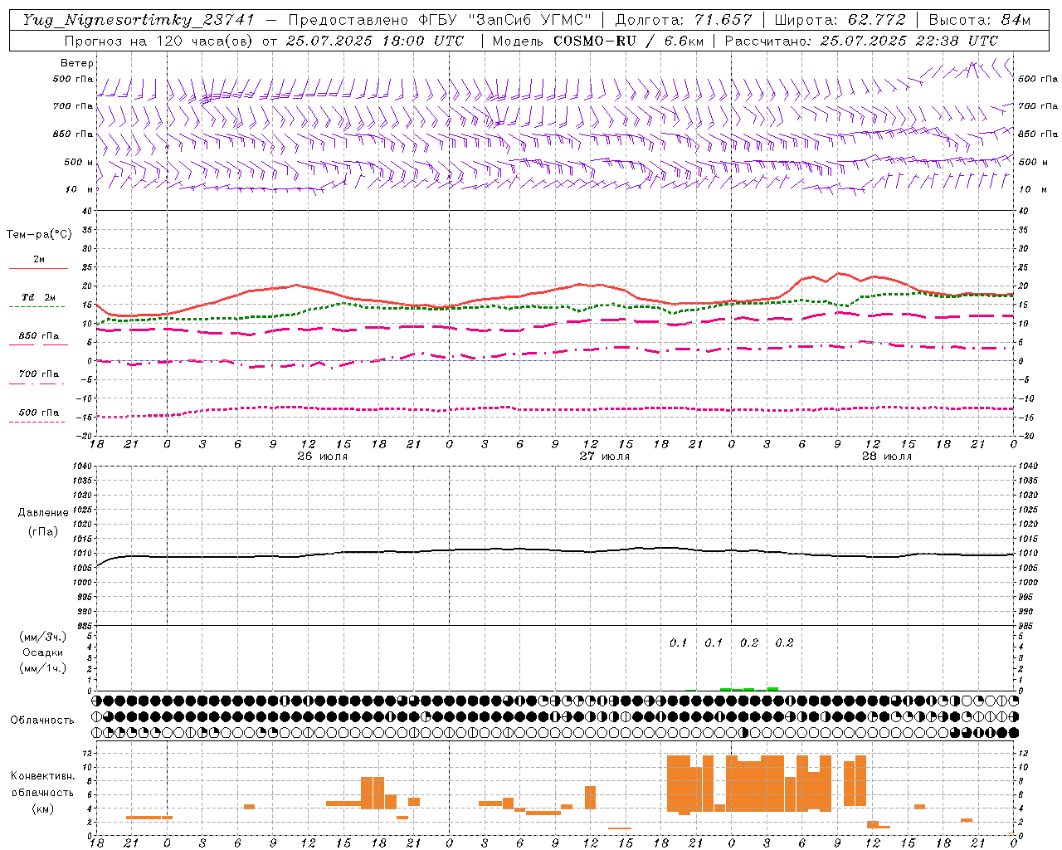
Task: Click the 'Давление' pressure panel label
Action: point(43,513)
